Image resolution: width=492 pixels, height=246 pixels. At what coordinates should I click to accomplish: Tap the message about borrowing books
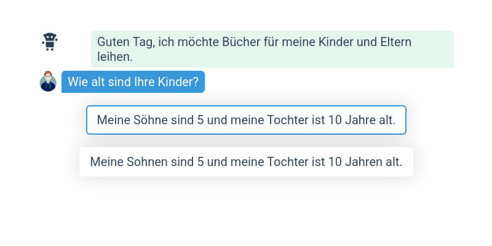click(272, 49)
